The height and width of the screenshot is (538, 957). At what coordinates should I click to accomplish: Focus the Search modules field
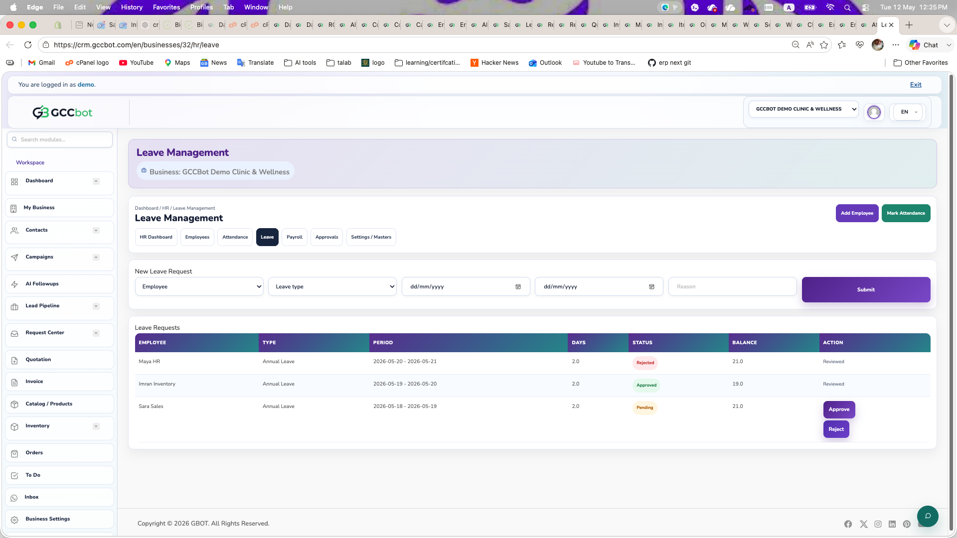[x=60, y=139]
